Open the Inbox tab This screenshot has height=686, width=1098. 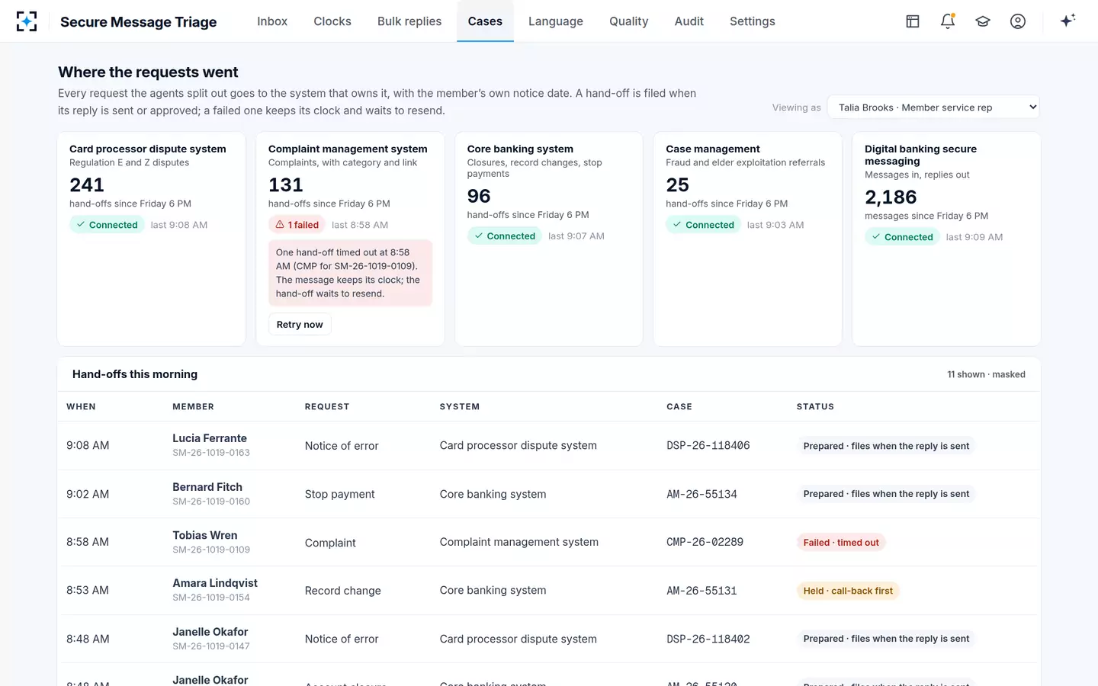click(x=272, y=21)
